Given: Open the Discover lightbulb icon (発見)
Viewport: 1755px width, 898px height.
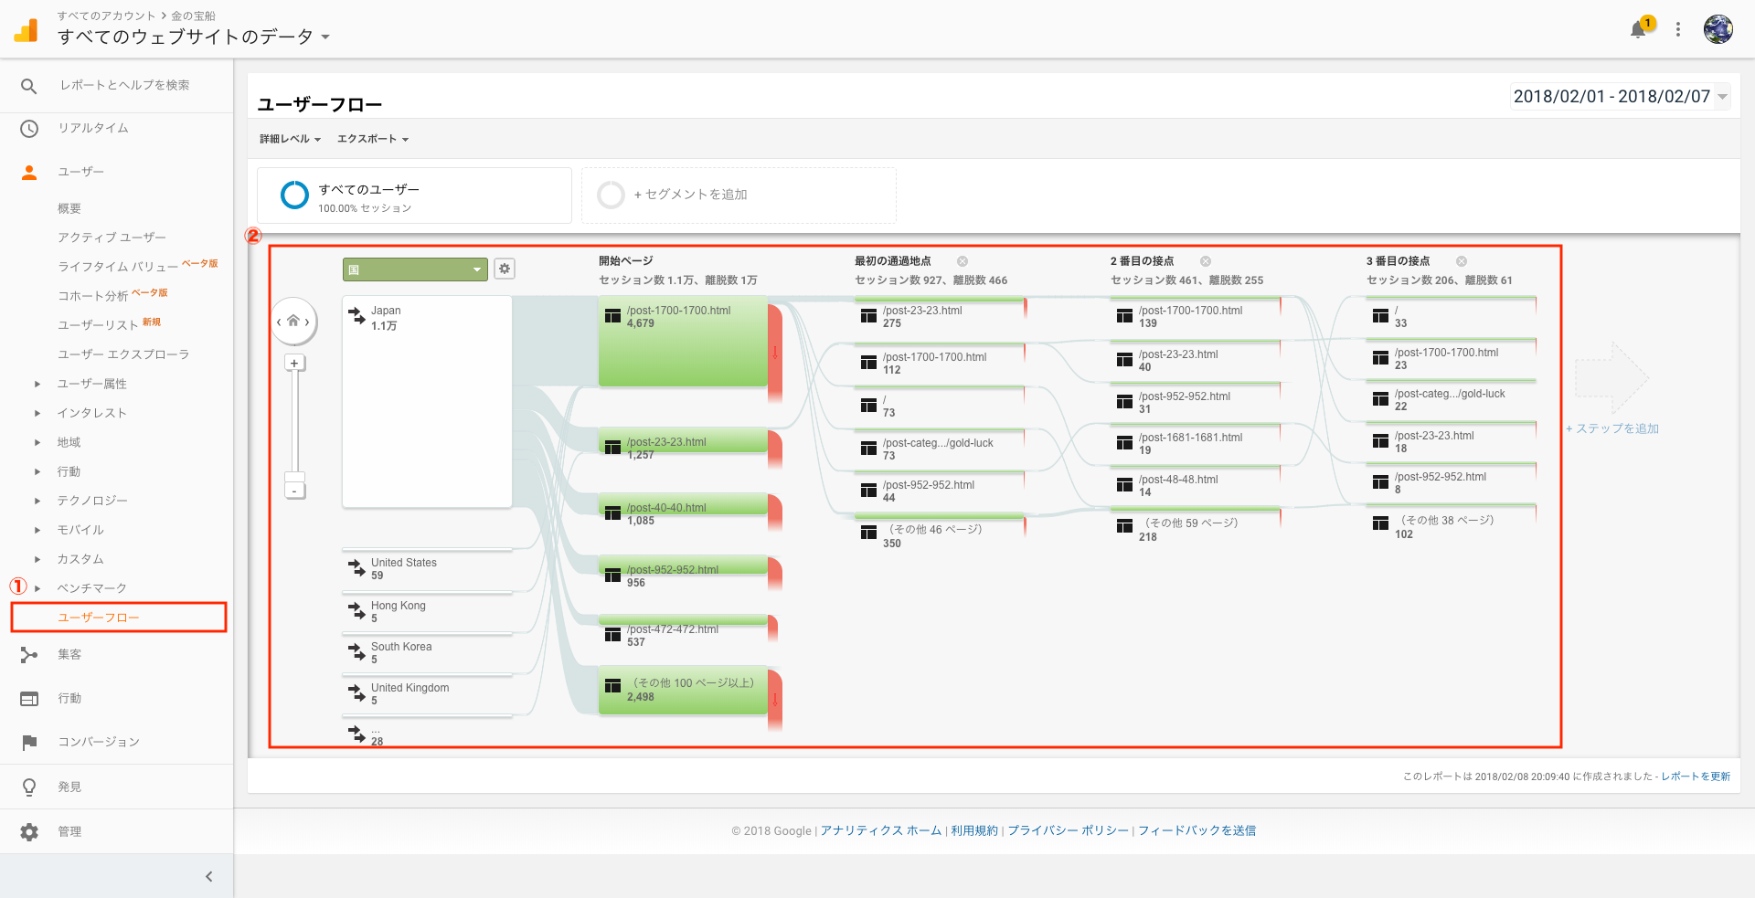Looking at the screenshot, I should point(29,787).
